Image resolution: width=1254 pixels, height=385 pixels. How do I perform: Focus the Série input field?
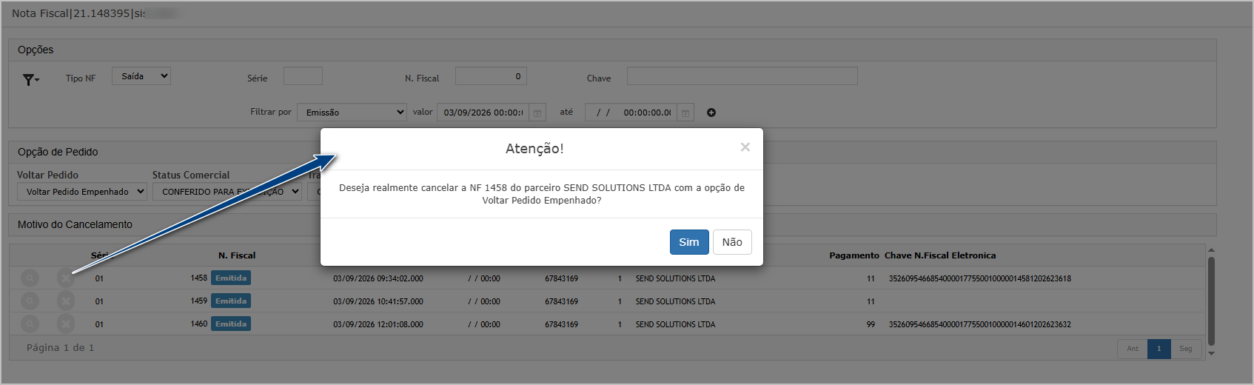[x=303, y=76]
